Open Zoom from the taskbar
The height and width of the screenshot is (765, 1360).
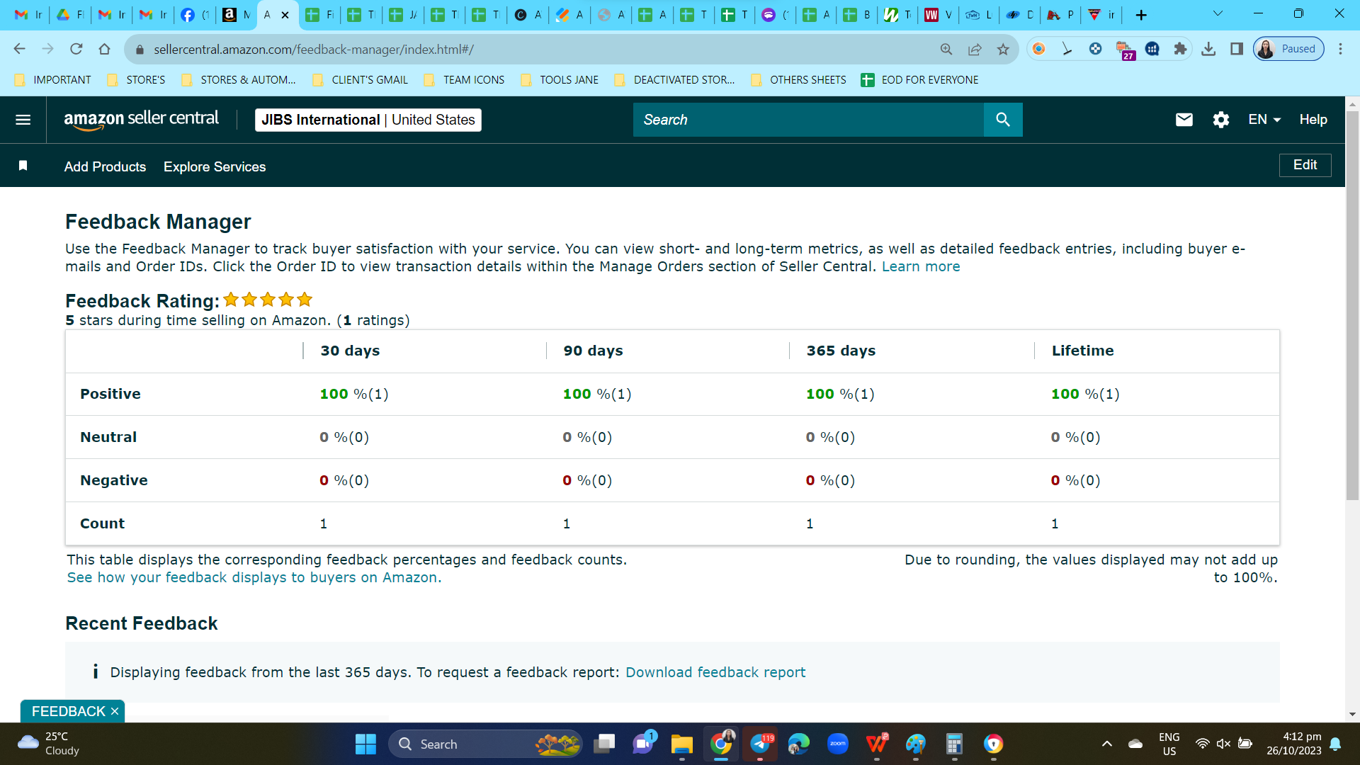point(838,744)
